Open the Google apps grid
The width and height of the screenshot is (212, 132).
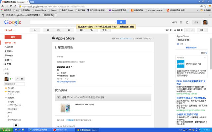pyautogui.click(x=181, y=22)
